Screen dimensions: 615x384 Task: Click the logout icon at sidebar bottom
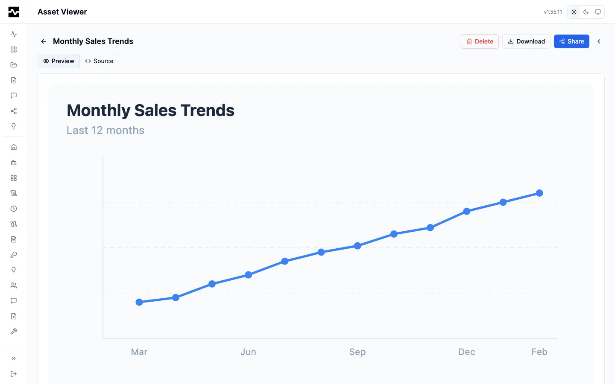coord(14,374)
